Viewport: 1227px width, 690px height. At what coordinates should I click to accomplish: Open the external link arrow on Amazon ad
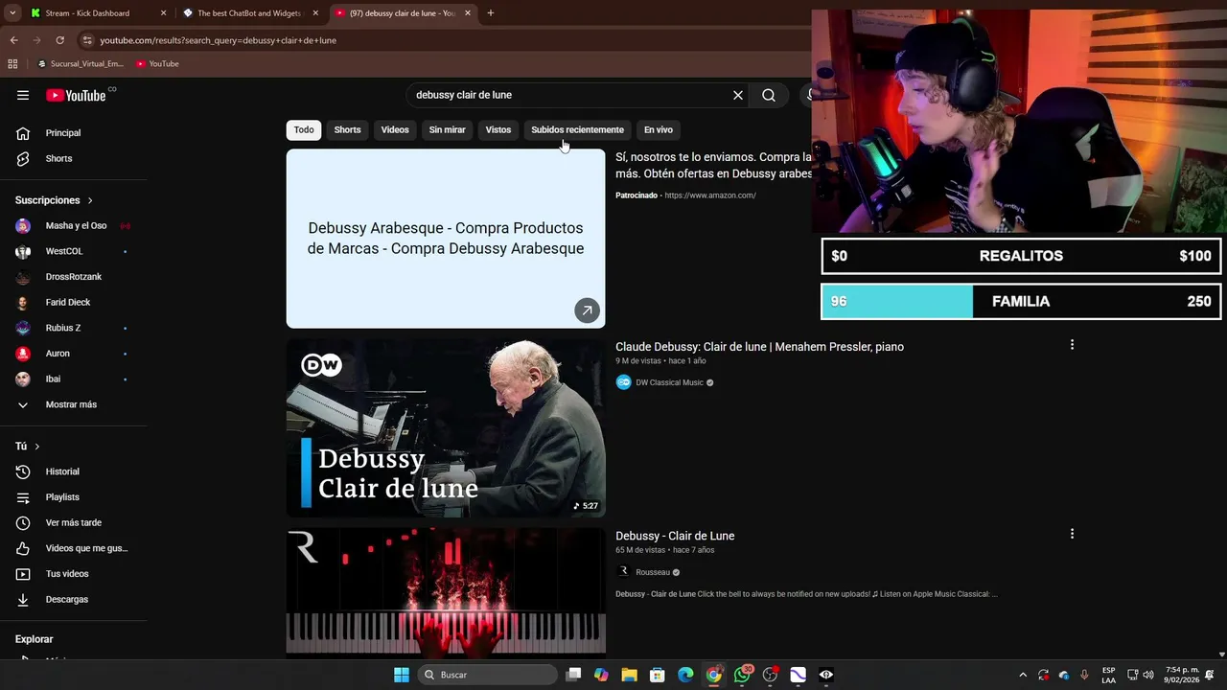[x=587, y=310]
